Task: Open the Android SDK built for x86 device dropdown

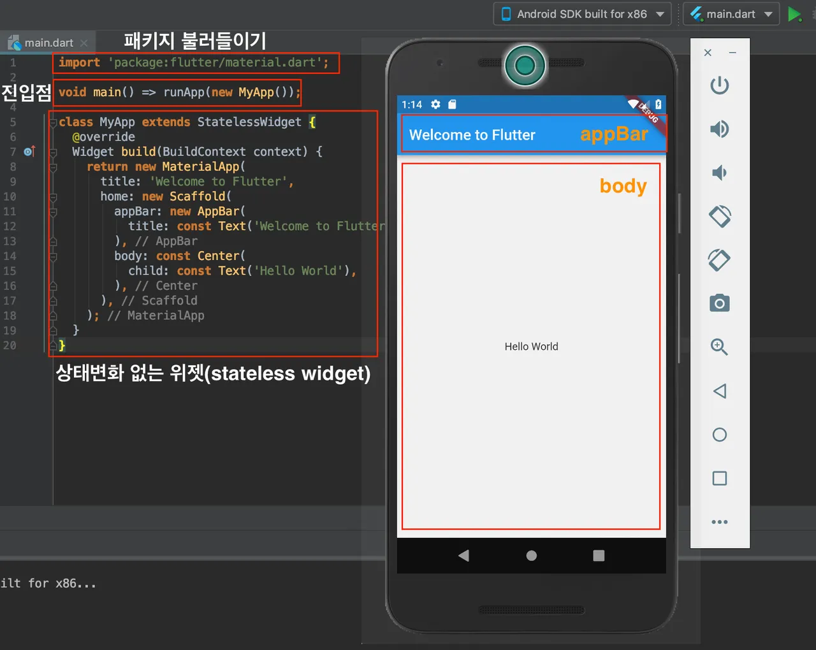Action: 582,14
